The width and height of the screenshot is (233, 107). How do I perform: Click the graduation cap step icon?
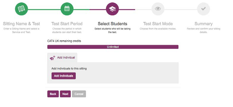(x=112, y=9)
